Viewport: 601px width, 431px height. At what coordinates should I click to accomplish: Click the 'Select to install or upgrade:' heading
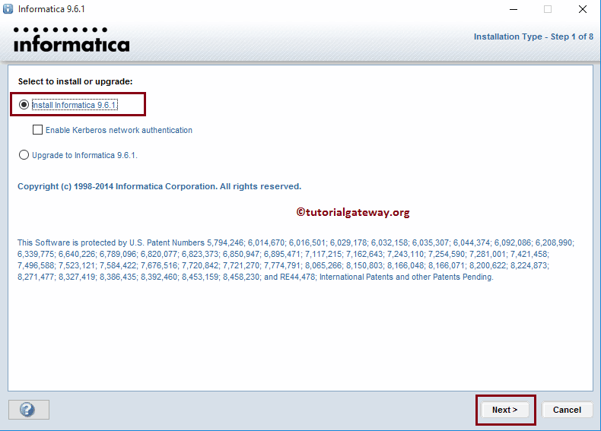pyautogui.click(x=75, y=81)
